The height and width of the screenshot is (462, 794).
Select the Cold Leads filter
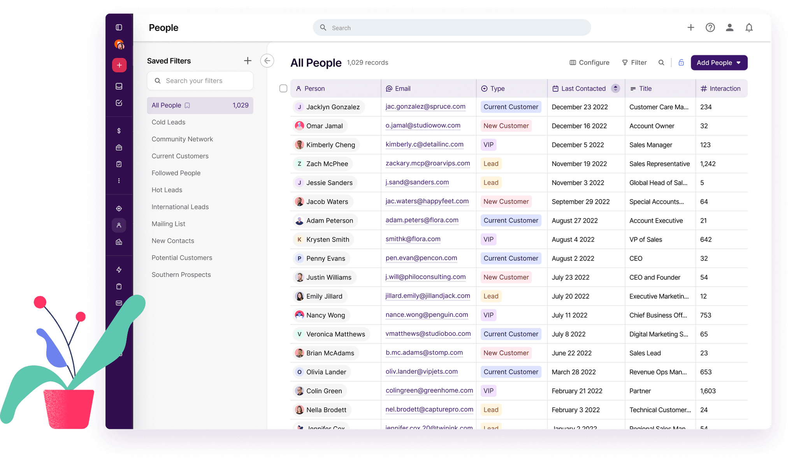[168, 122]
